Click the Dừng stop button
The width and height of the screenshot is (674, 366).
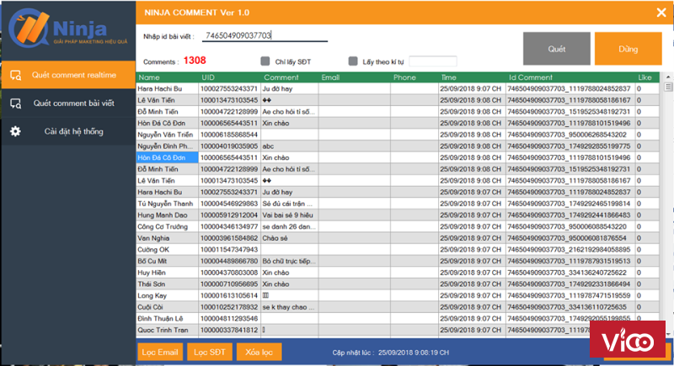(x=628, y=49)
